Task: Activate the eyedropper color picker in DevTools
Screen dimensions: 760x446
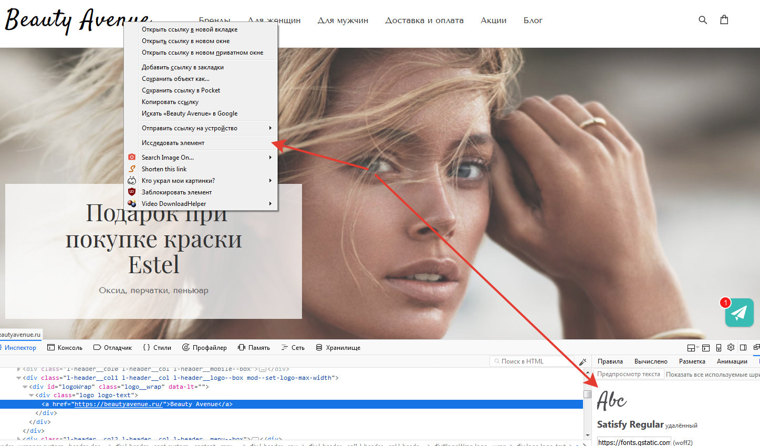Action: click(x=582, y=361)
